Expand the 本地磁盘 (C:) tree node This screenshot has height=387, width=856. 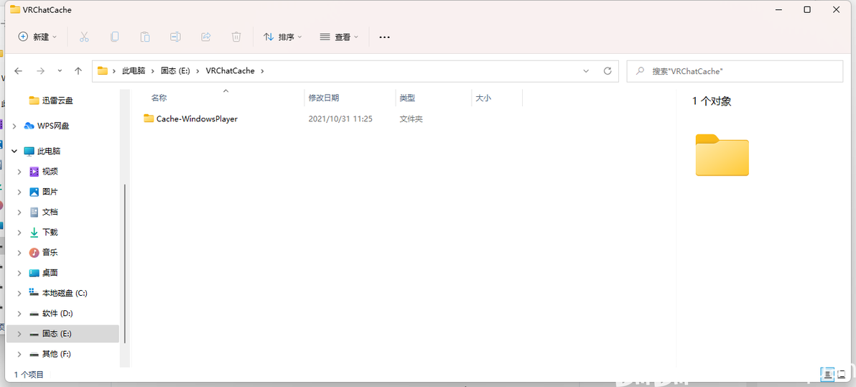point(19,293)
